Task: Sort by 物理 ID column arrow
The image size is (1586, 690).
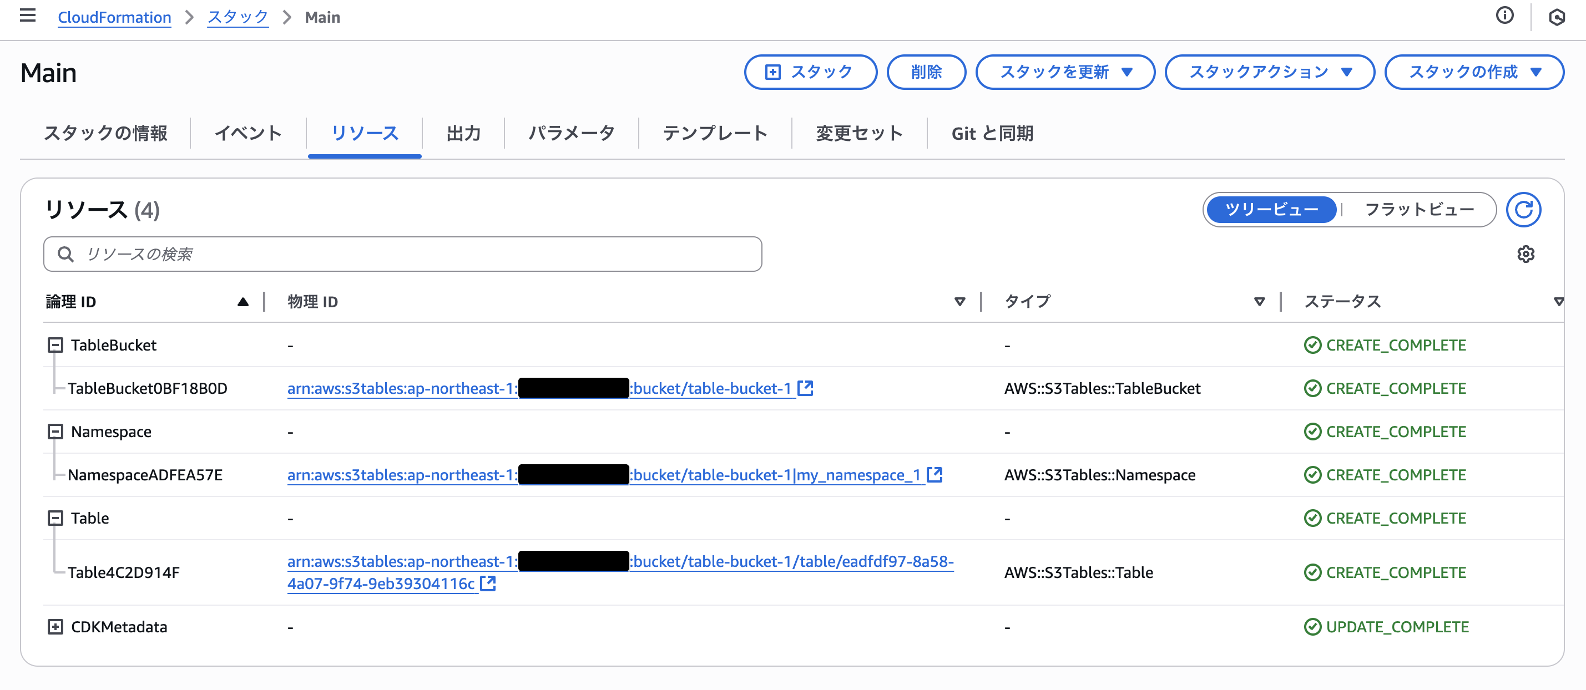Action: pyautogui.click(x=959, y=302)
